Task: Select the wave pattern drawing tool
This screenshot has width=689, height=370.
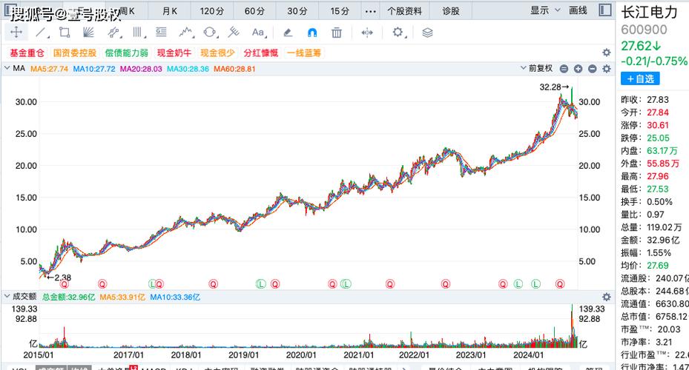Action: (185, 33)
